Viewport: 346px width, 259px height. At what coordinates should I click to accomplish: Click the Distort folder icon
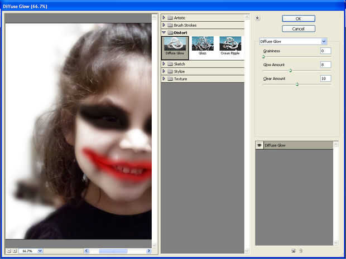[x=170, y=33]
